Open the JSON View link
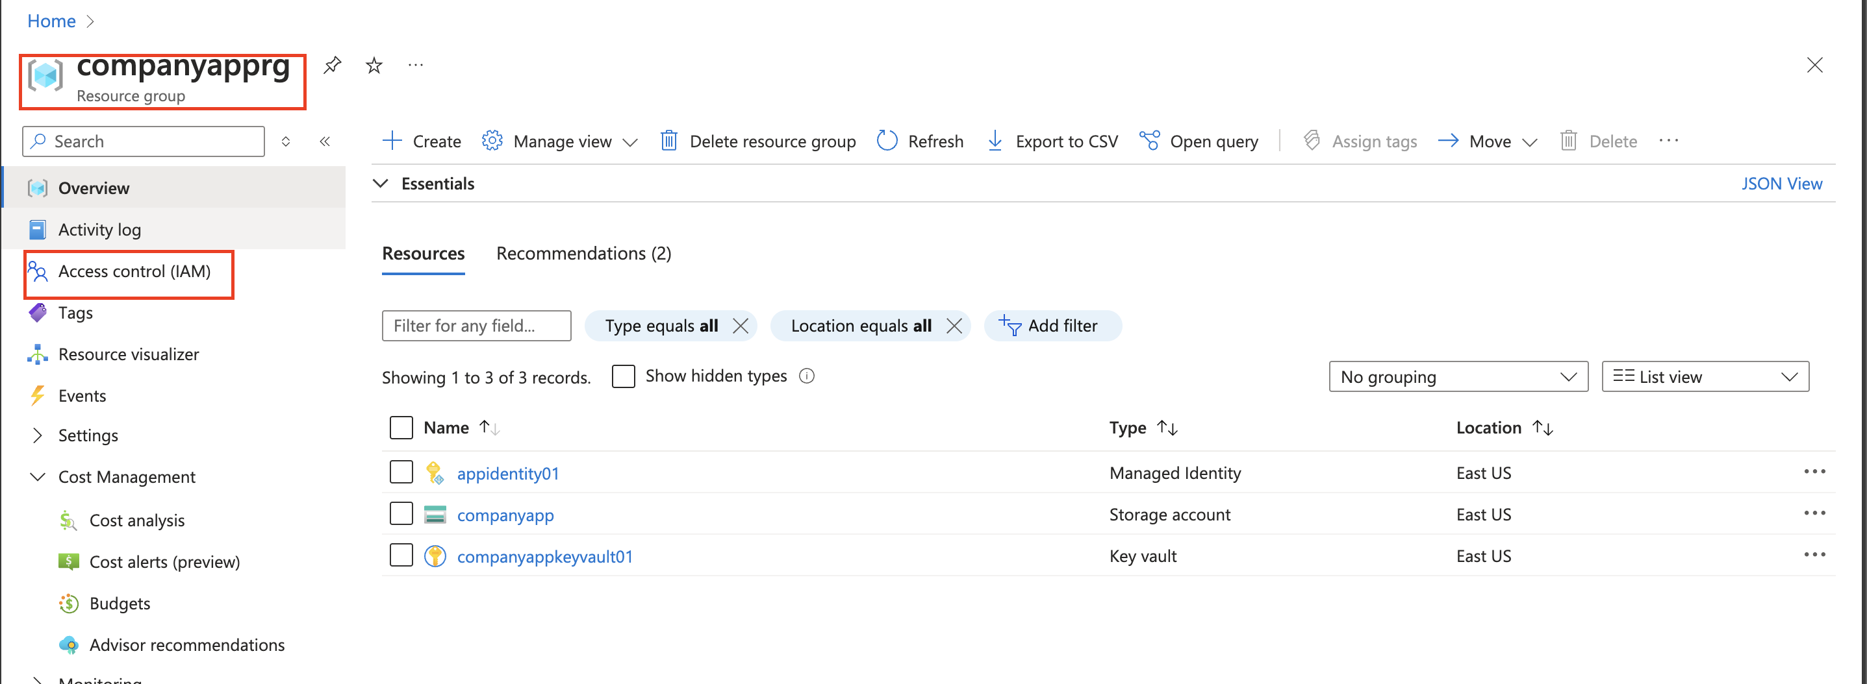 pos(1781,184)
